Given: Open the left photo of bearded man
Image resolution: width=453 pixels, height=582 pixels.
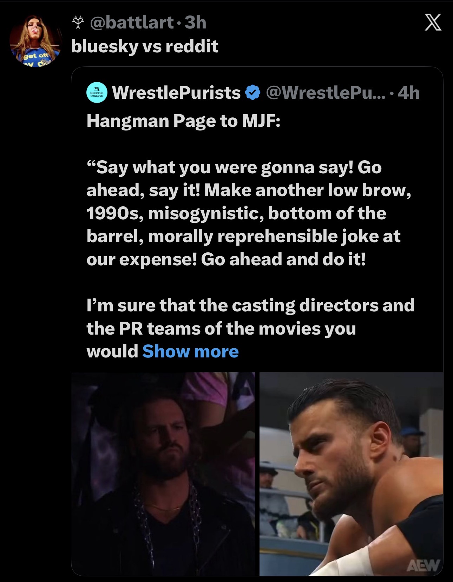Looking at the screenshot, I should (163, 473).
